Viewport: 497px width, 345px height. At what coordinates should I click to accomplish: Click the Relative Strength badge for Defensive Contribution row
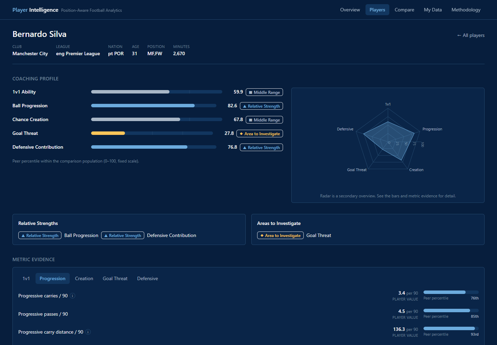click(261, 147)
